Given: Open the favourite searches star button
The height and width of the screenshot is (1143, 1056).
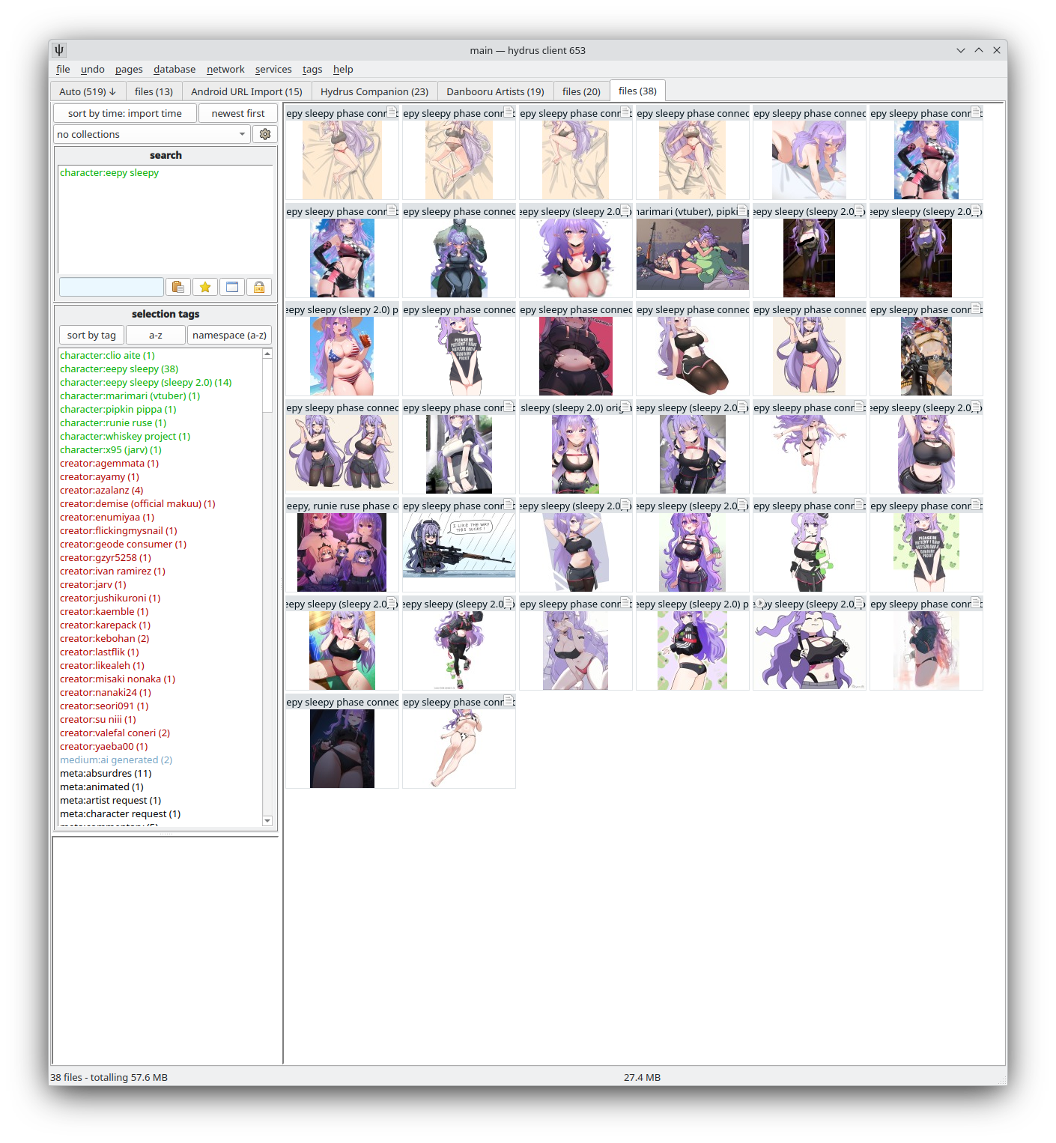Looking at the screenshot, I should (x=204, y=287).
